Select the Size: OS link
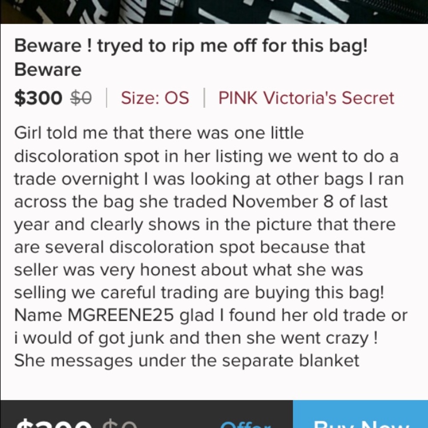The width and height of the screenshot is (428, 428). pos(155,98)
